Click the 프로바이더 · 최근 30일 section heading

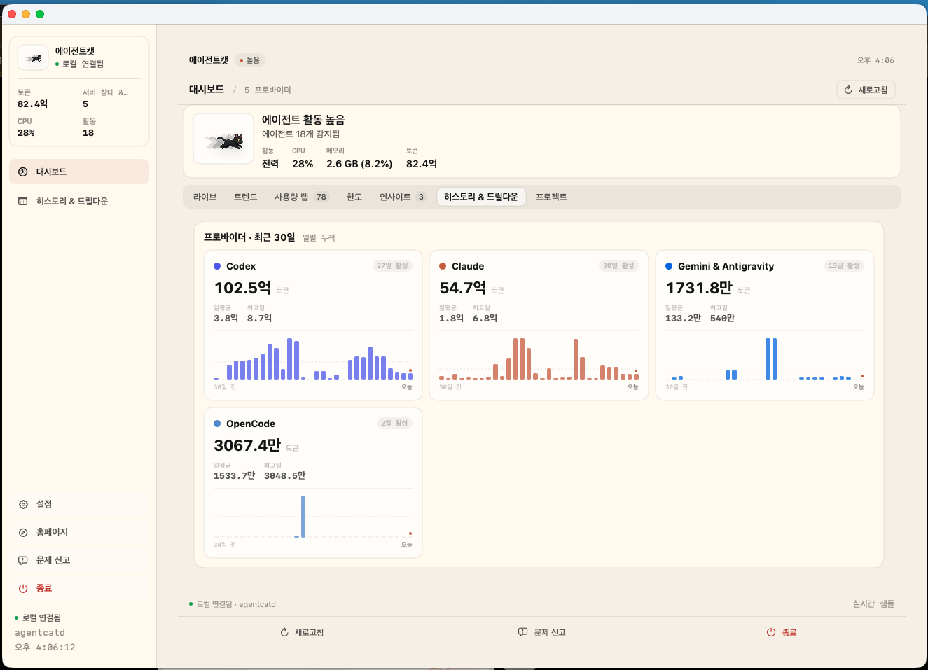pos(249,237)
